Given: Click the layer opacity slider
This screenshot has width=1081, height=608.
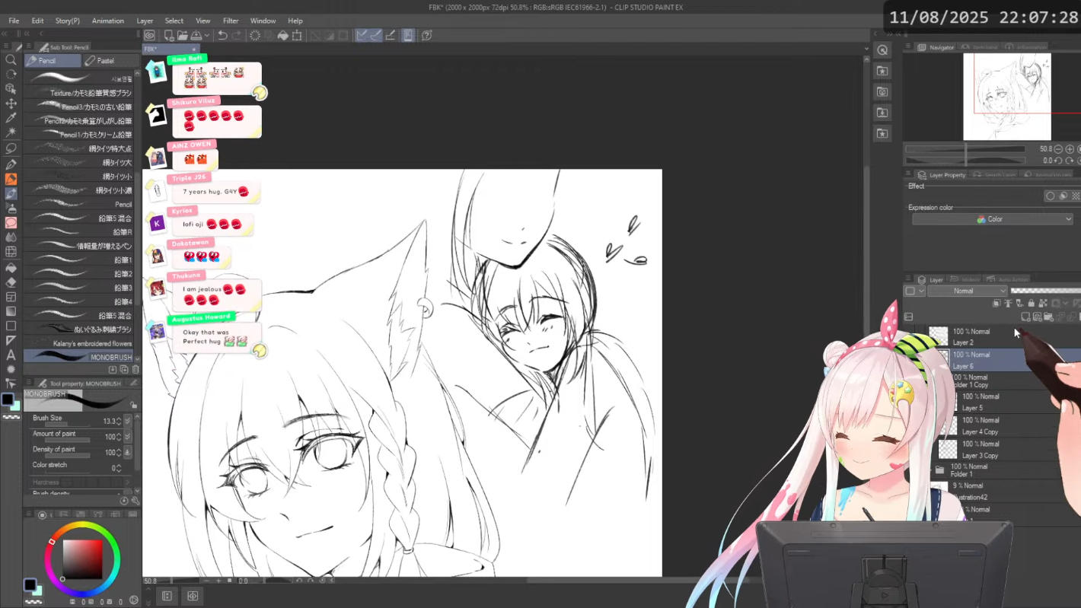Looking at the screenshot, I should click(x=1045, y=291).
